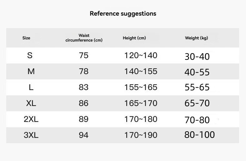The height and width of the screenshot is (161, 251).
Task: Click waist value 94
Action: 84,135
